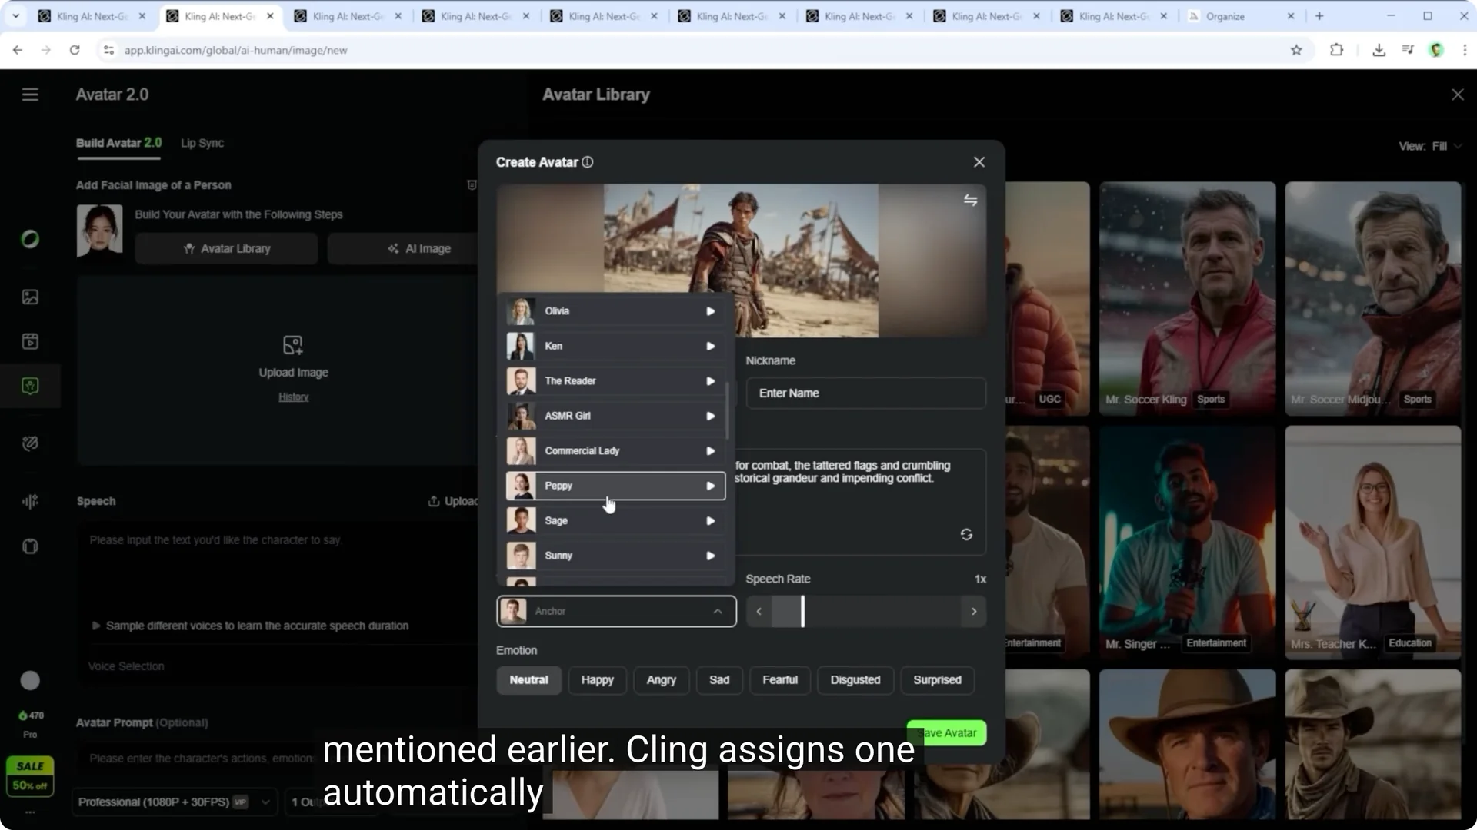The width and height of the screenshot is (1477, 830).
Task: Open the video generation sidebar icon
Action: (x=30, y=341)
